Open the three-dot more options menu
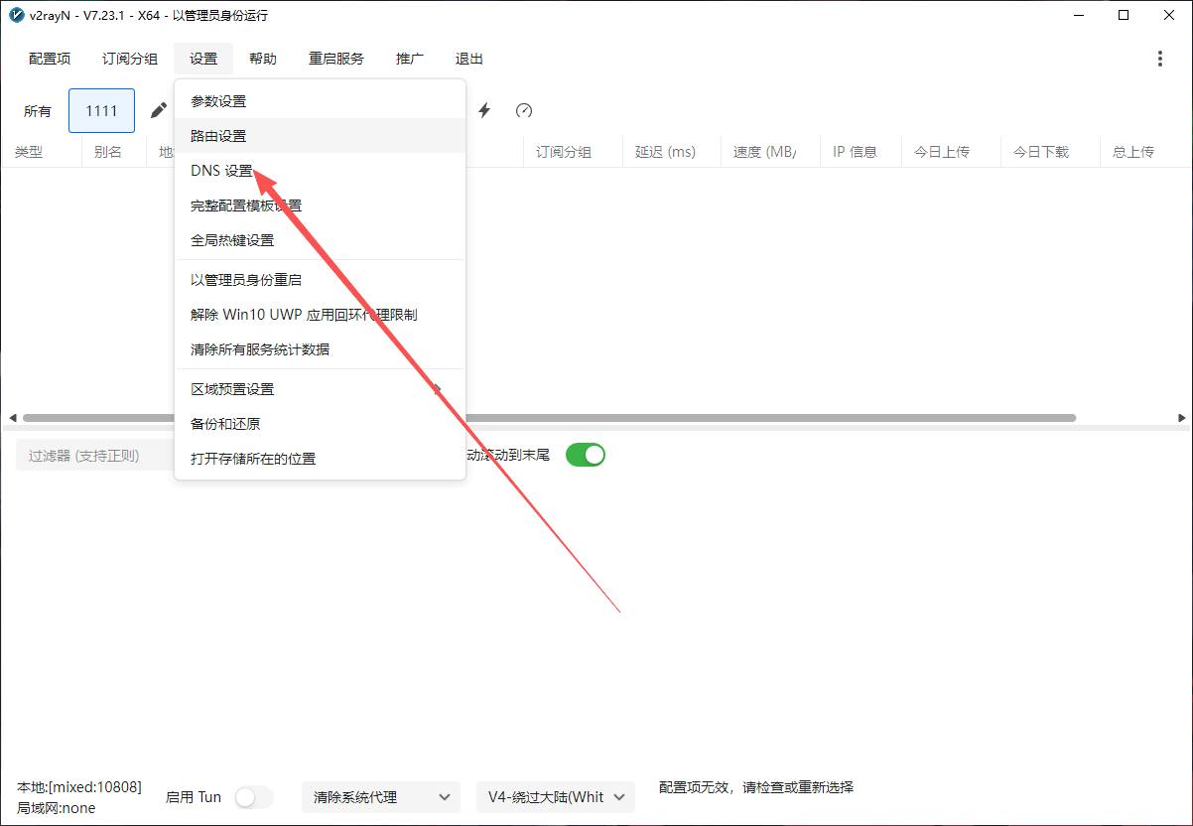The height and width of the screenshot is (826, 1193). (x=1159, y=59)
